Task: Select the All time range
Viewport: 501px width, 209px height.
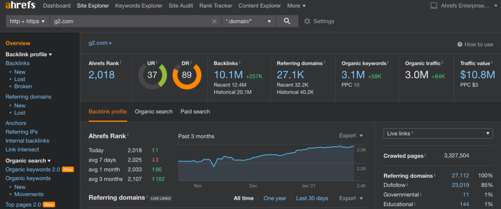Action: (243, 199)
